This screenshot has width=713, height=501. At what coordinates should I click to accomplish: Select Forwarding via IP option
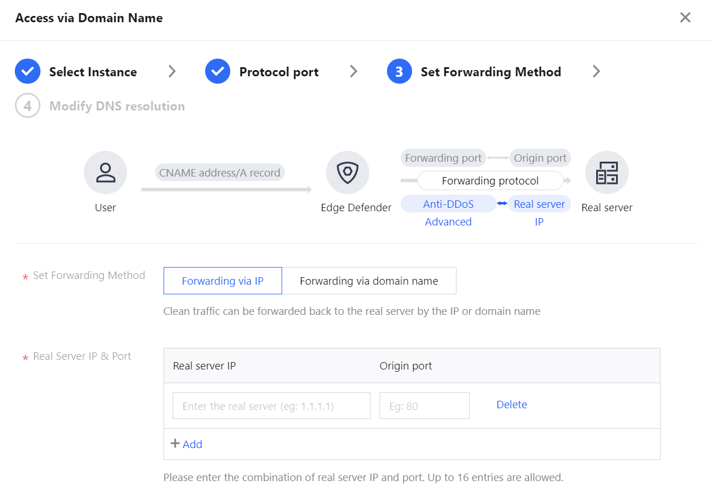pyautogui.click(x=222, y=281)
